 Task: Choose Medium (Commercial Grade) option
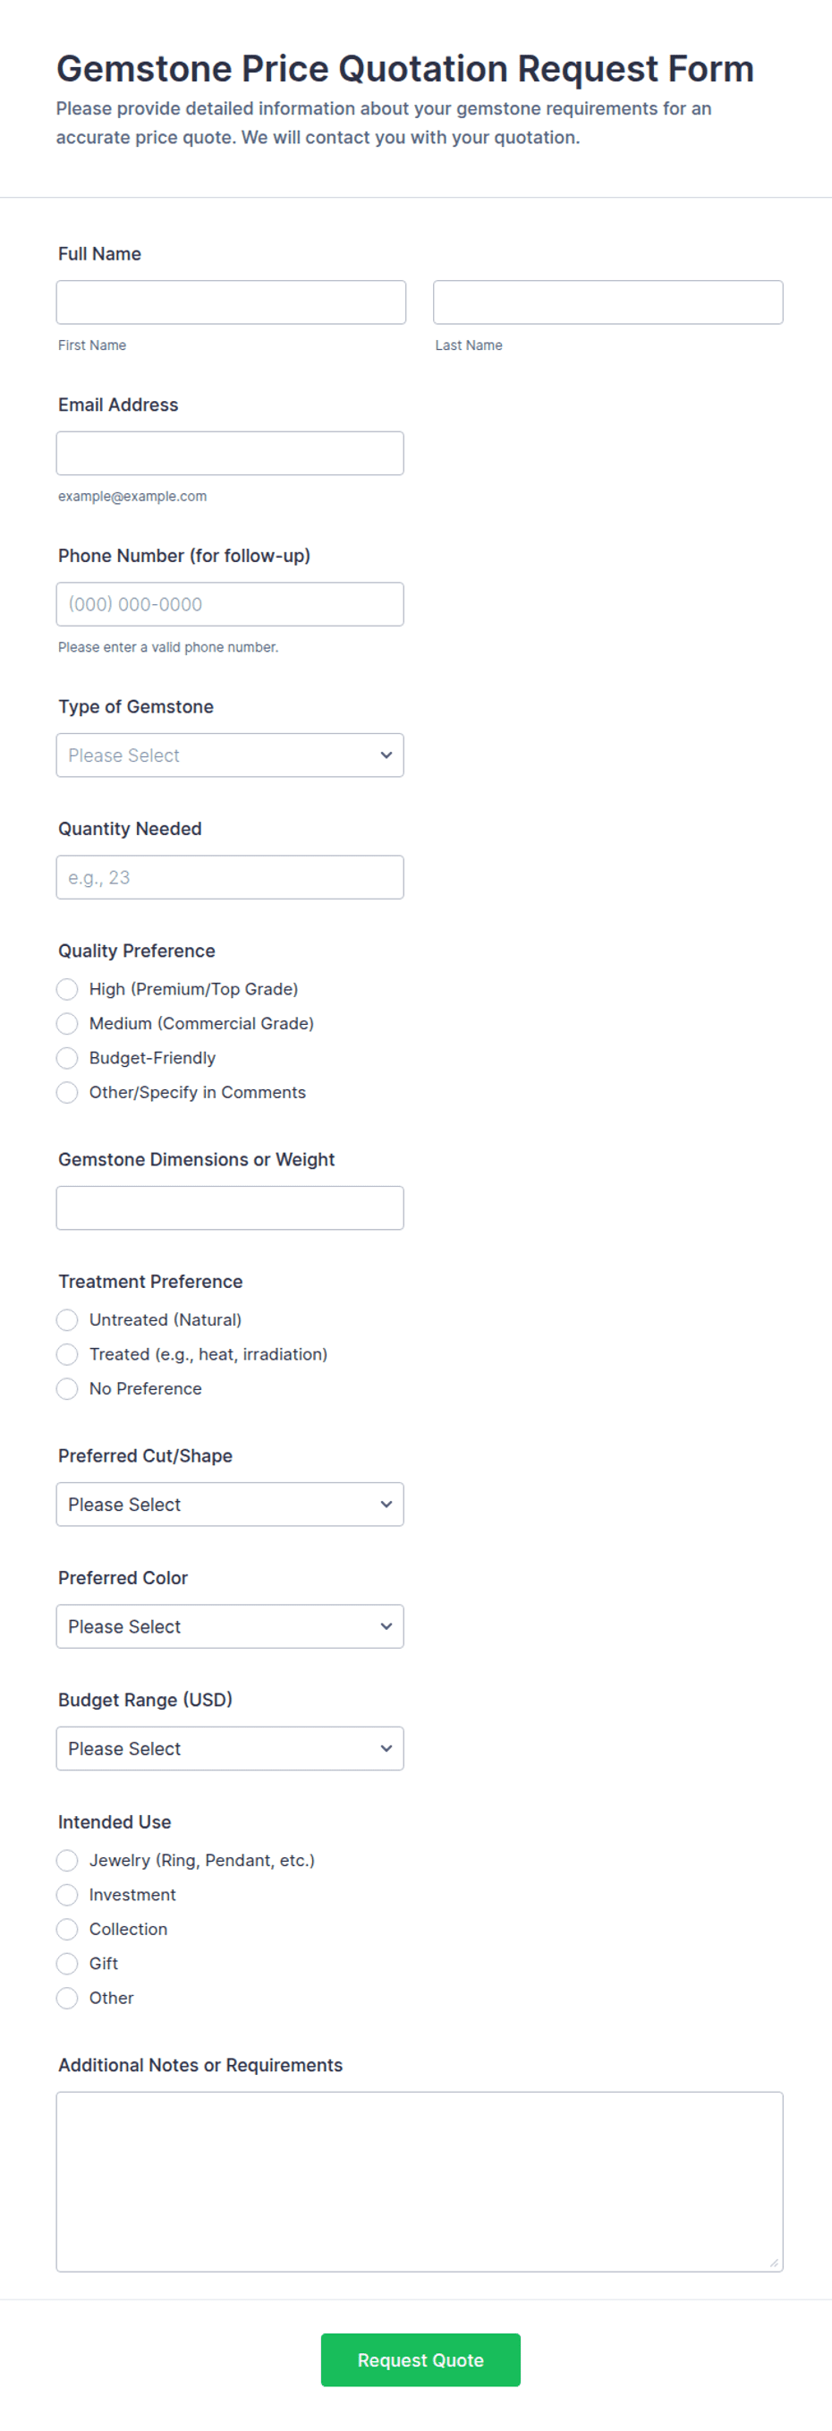click(x=67, y=1023)
